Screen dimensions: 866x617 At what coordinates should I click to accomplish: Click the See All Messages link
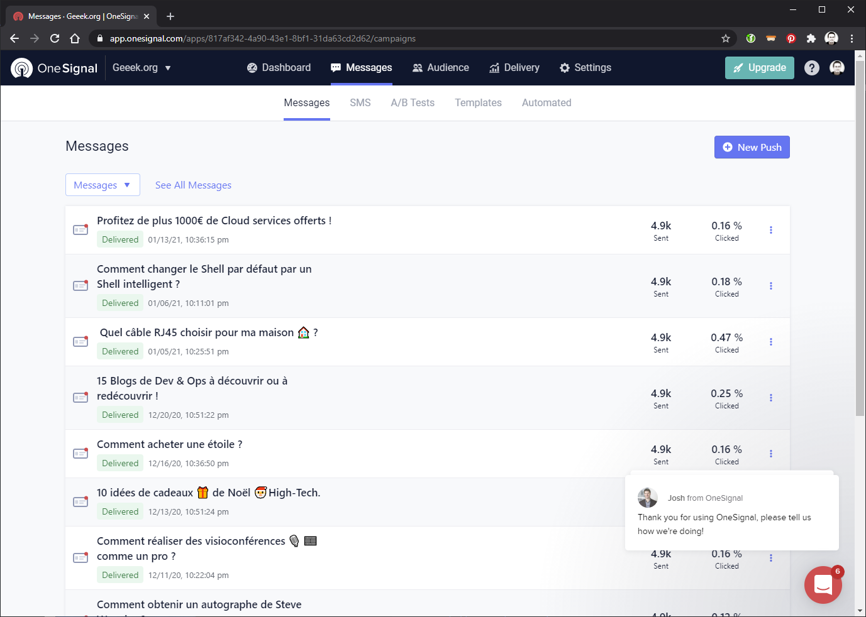coord(193,185)
